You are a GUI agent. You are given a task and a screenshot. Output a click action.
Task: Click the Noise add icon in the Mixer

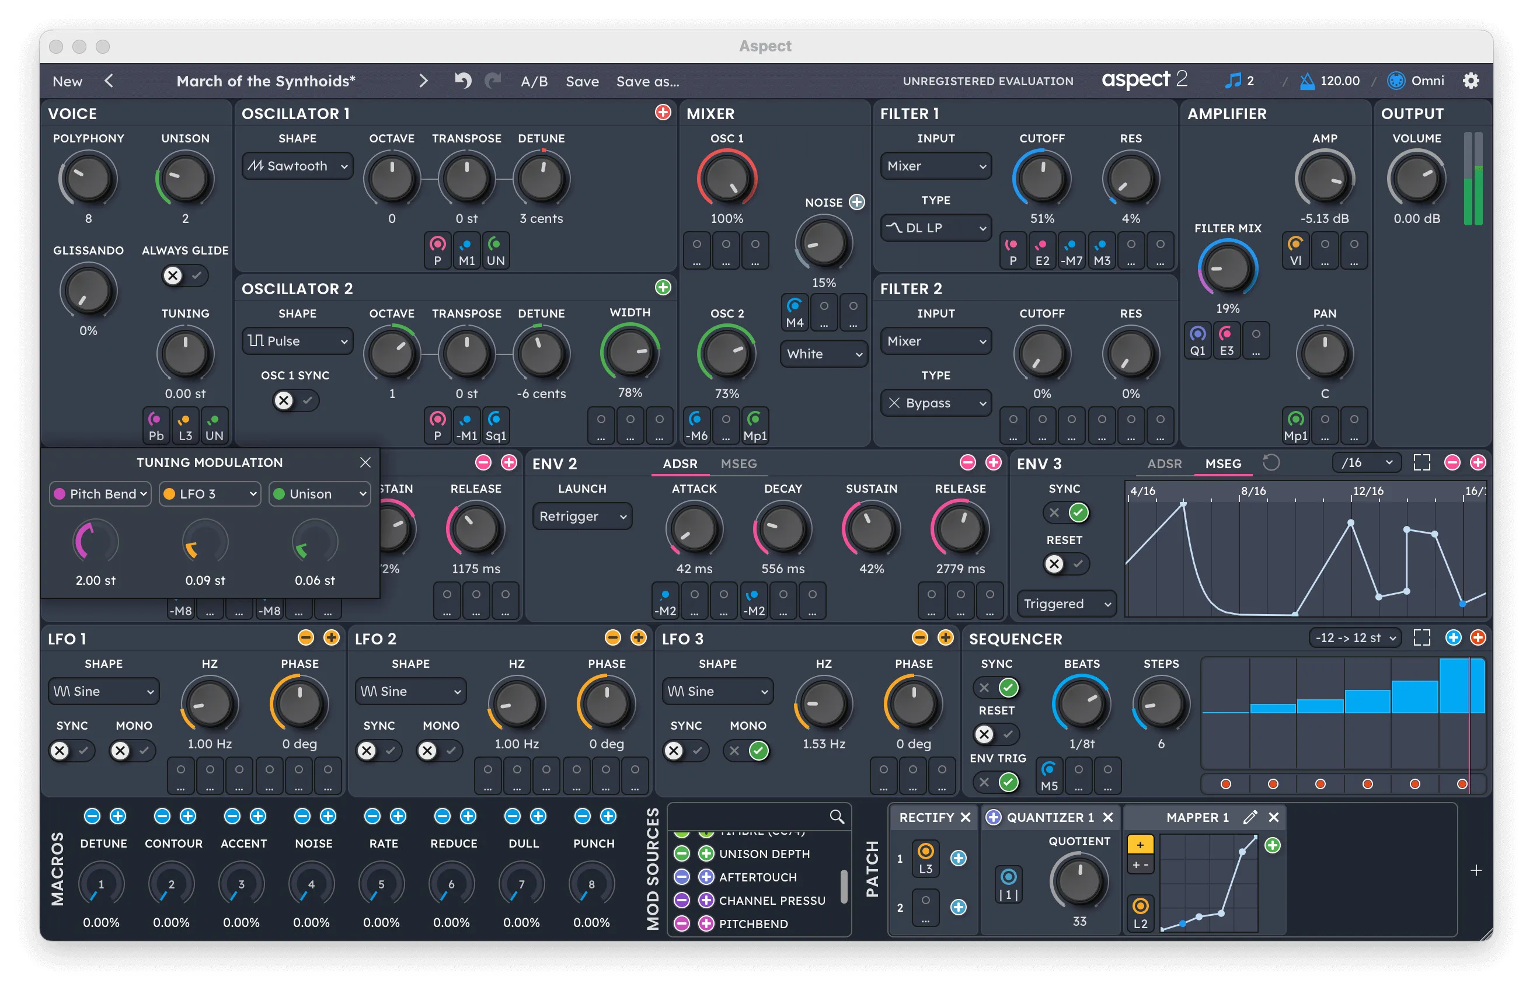pos(857,201)
